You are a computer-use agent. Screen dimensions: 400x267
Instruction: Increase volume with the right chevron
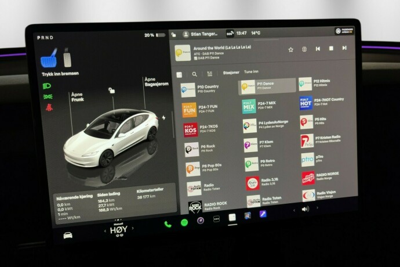317,208
